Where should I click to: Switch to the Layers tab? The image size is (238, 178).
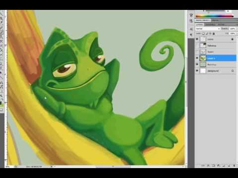pos(199,25)
